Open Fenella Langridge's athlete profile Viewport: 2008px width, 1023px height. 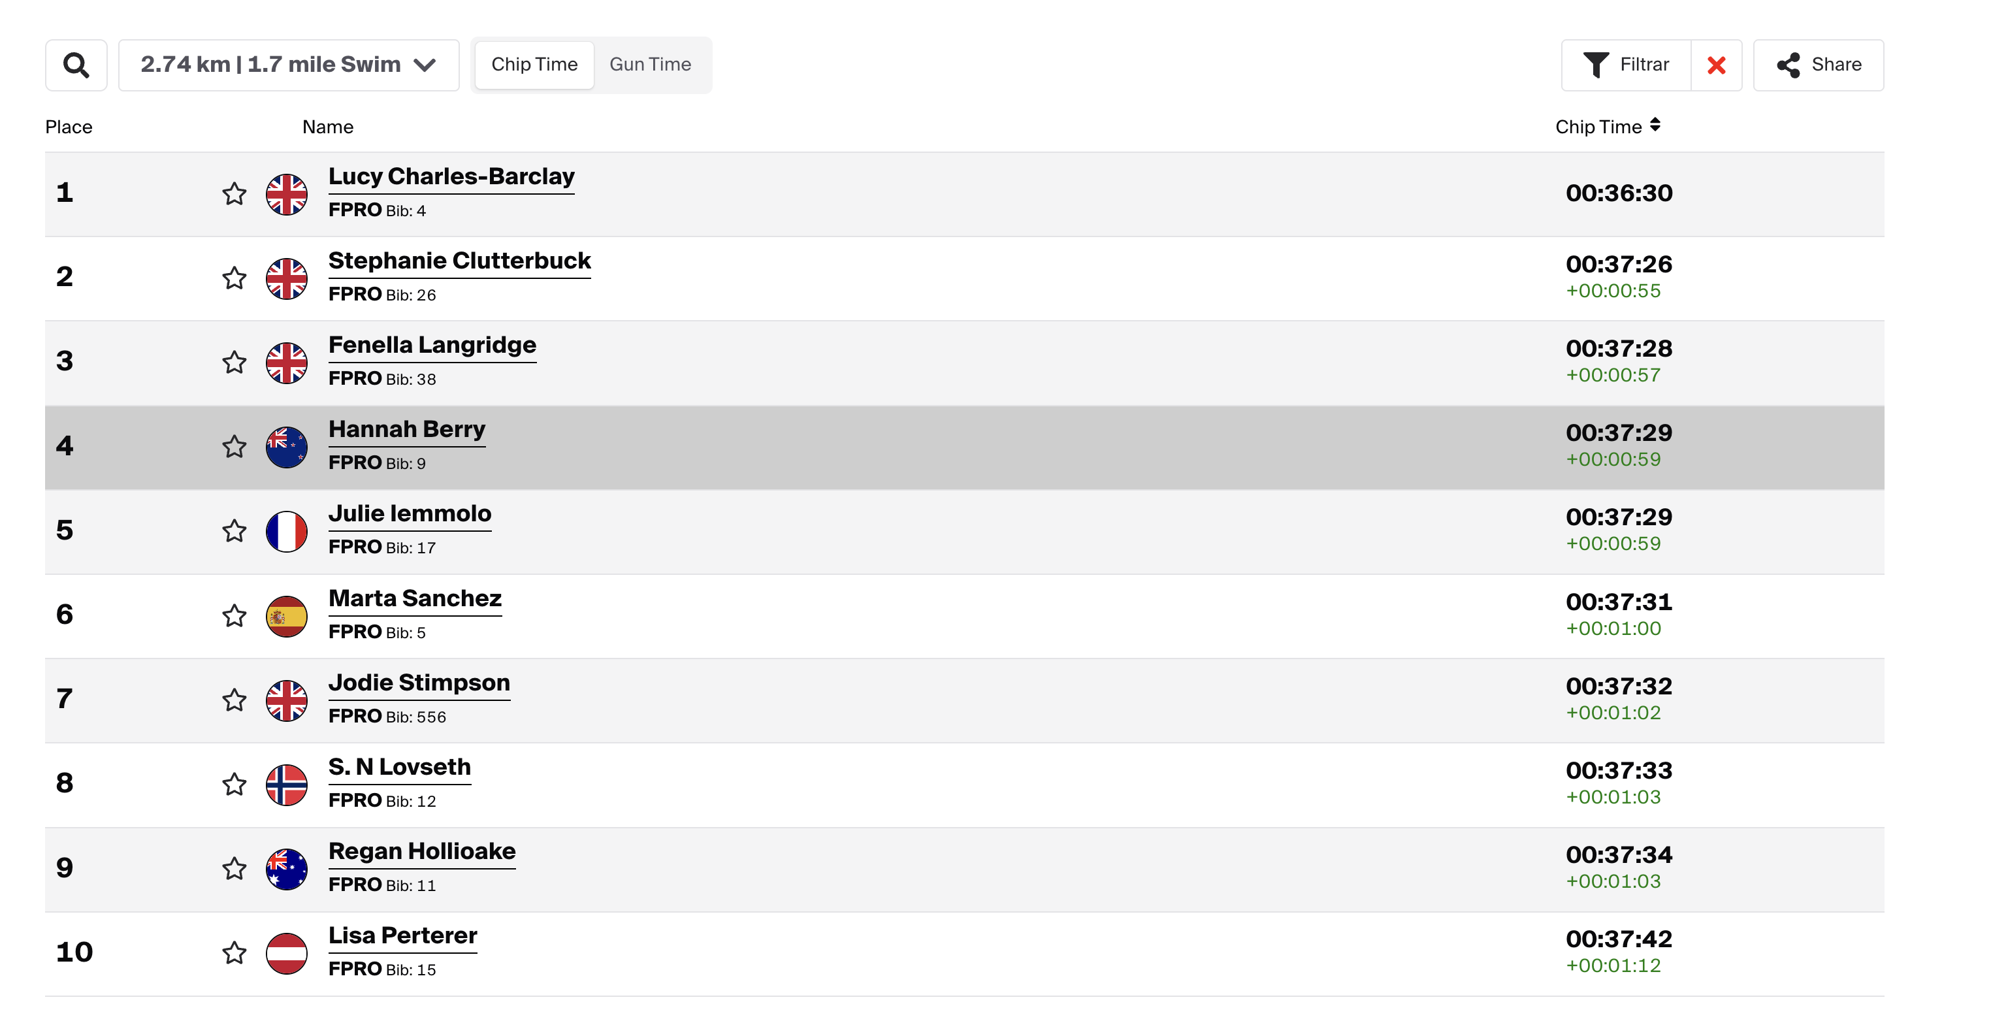coord(432,345)
